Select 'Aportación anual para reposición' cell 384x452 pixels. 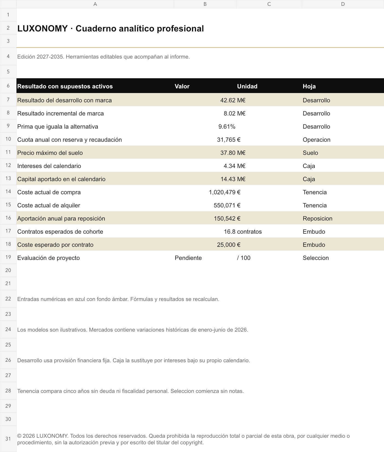pyautogui.click(x=95, y=218)
